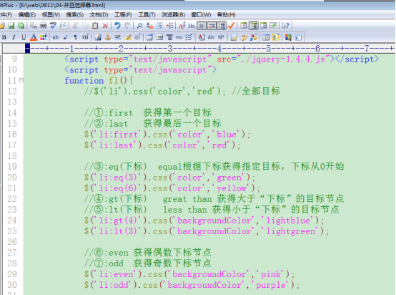Insert a div tag from HTML toolbar
Image resolution: width=396 pixels, height=295 pixels.
[x=211, y=37]
